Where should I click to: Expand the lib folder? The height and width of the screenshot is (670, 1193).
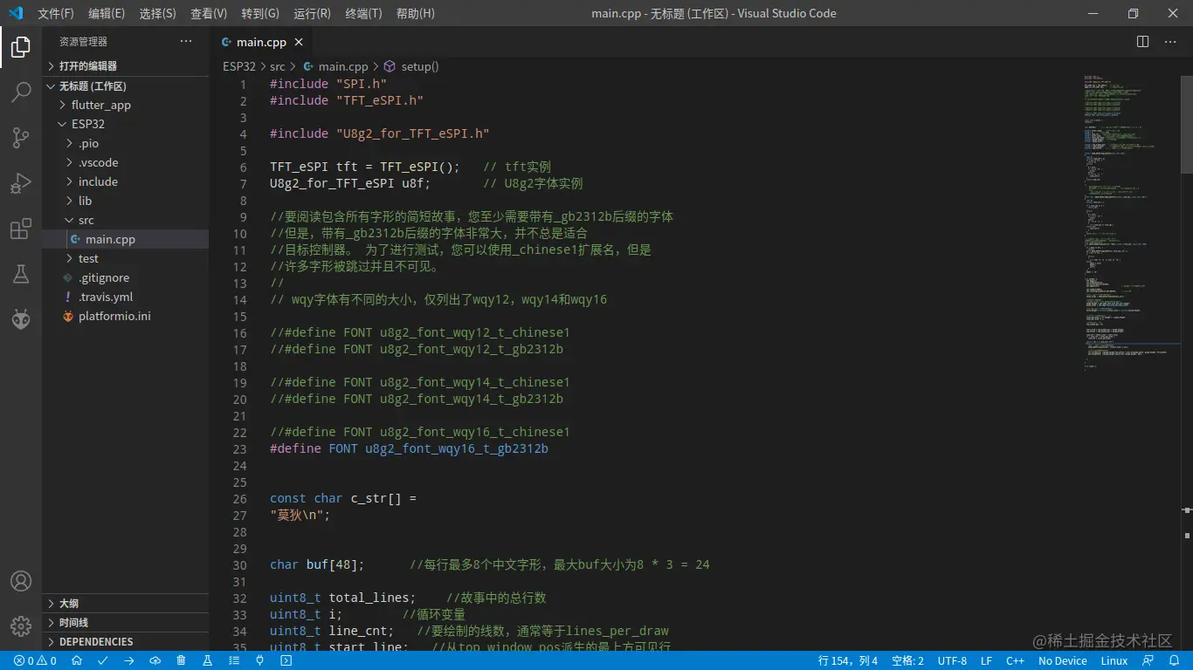[x=126, y=201]
